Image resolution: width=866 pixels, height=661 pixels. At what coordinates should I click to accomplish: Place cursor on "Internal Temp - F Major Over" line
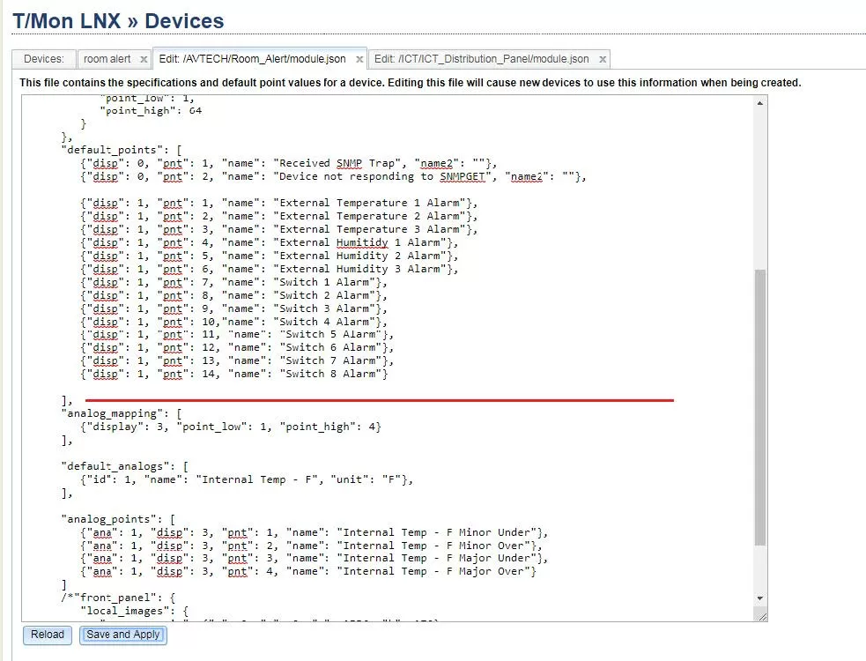click(x=438, y=571)
